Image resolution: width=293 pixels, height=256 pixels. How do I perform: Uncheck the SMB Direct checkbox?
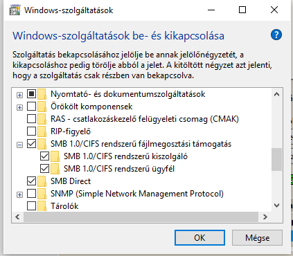31,181
